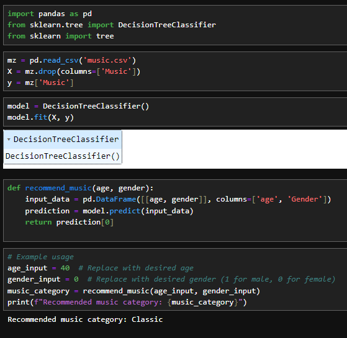Click into the pandas import cell
Screen dimensions: 347x338
[175, 25]
